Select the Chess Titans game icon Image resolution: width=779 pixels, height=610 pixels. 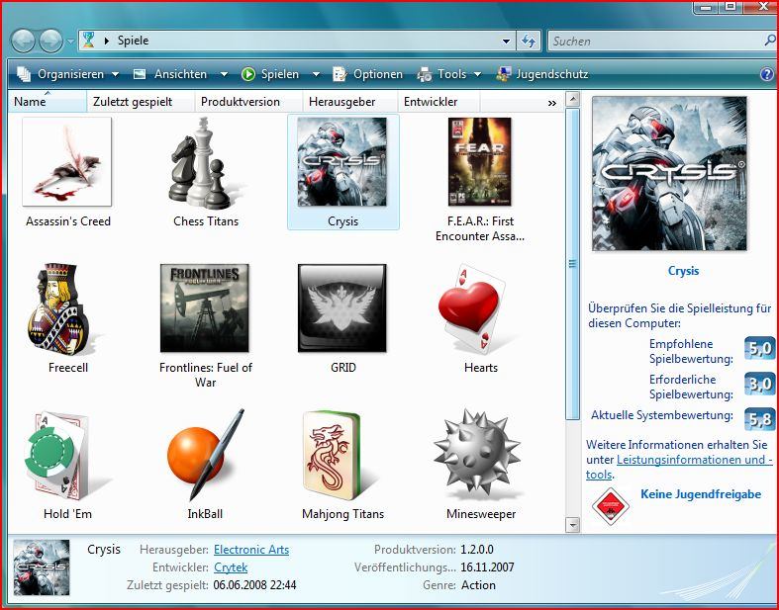[x=205, y=163]
